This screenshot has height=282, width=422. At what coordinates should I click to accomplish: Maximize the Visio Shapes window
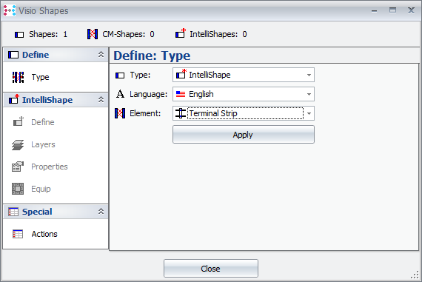(392, 10)
